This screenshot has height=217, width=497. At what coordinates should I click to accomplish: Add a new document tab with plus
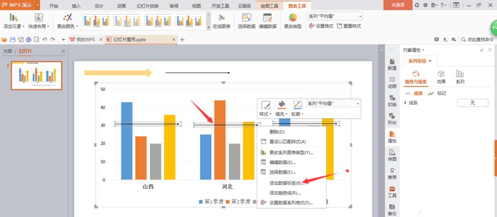point(182,40)
